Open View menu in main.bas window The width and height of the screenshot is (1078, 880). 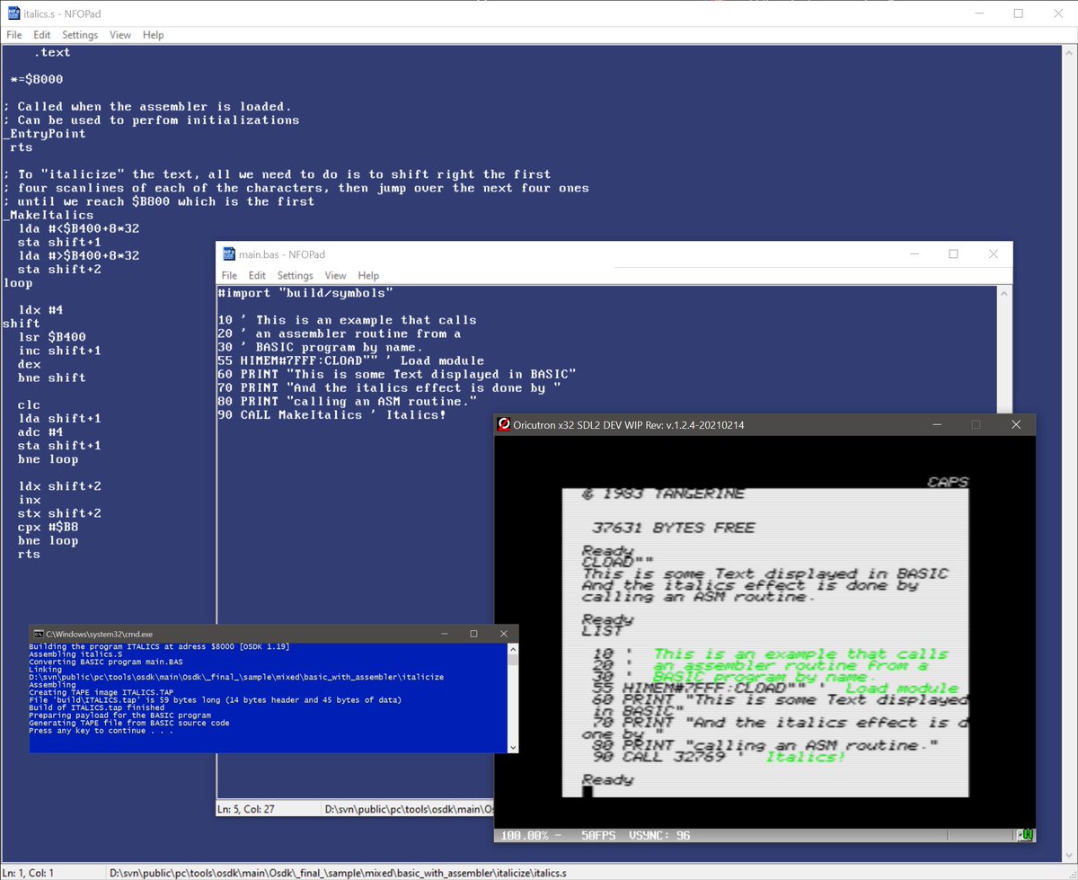pos(335,276)
